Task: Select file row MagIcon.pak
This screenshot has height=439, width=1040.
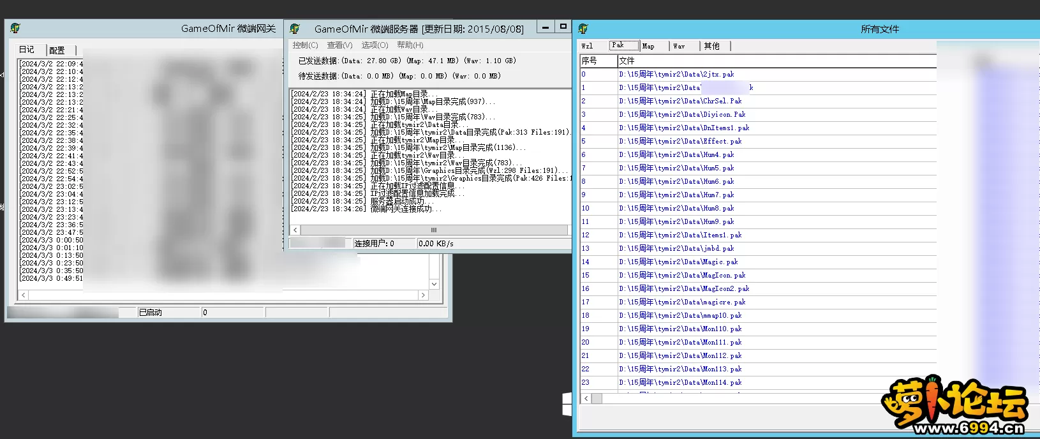Action: pos(758,275)
